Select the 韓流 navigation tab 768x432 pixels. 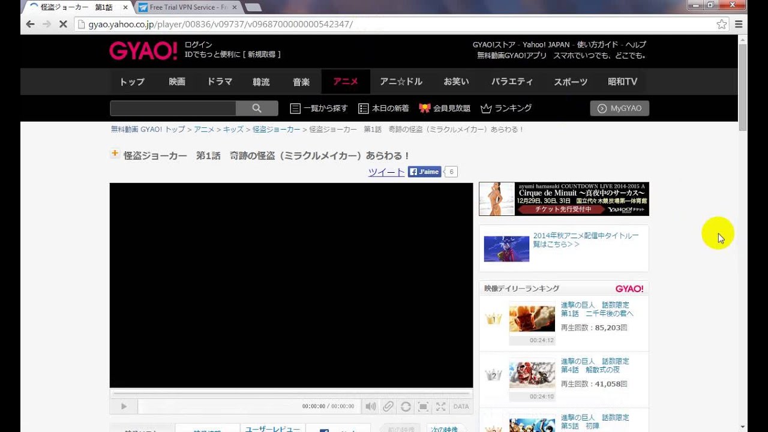(x=261, y=82)
